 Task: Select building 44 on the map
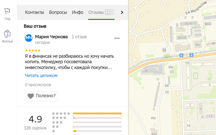(164, 50)
